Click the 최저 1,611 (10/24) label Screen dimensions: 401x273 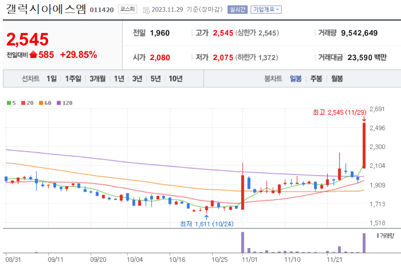(207, 224)
